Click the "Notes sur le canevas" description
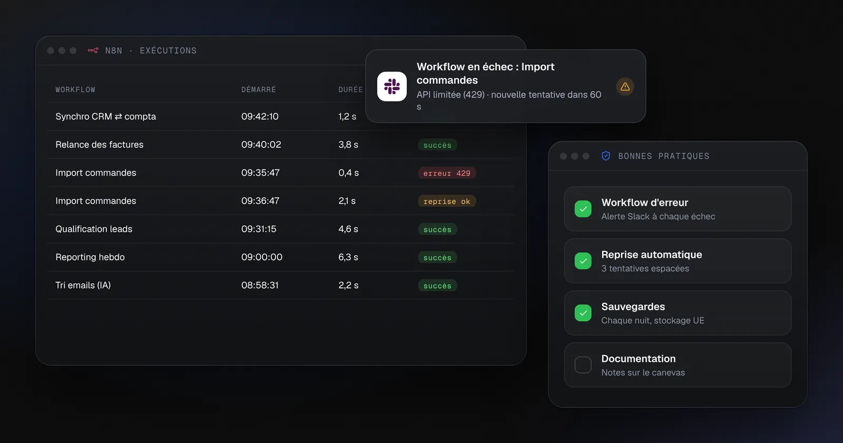The width and height of the screenshot is (843, 443). (643, 373)
